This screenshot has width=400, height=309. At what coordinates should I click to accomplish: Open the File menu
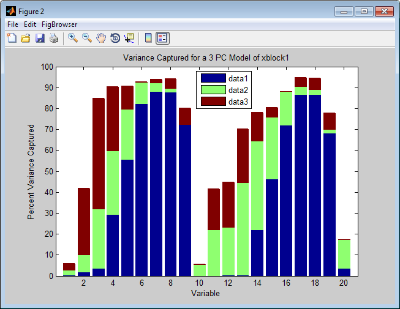(x=13, y=24)
